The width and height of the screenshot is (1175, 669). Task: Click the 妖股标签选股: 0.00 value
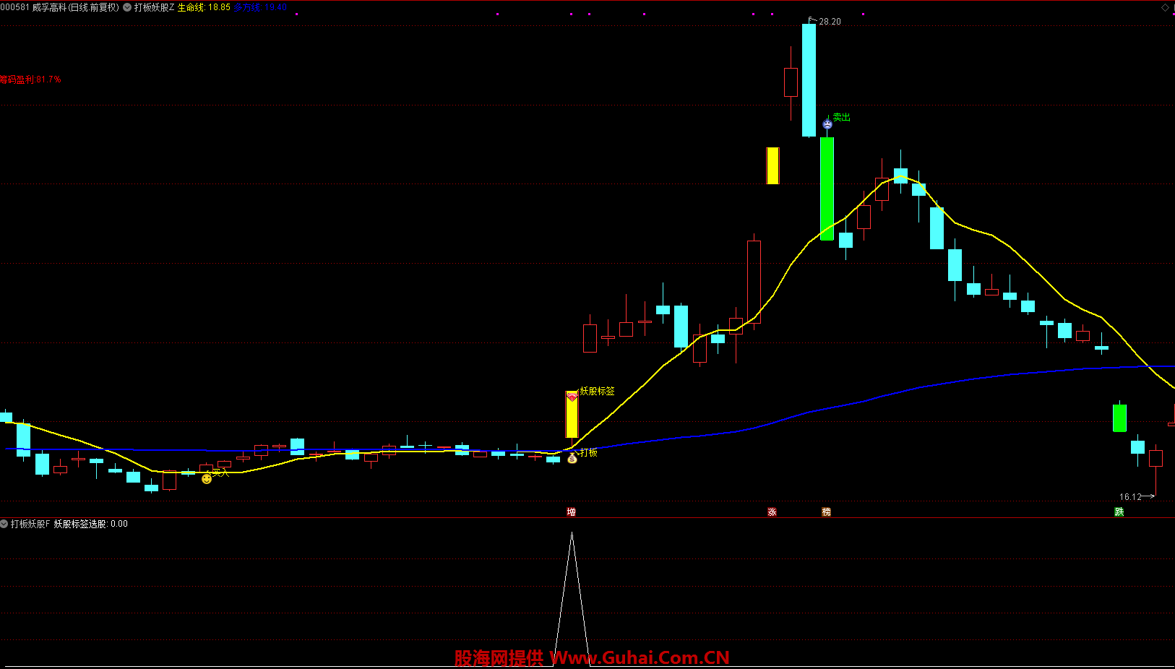tap(91, 524)
